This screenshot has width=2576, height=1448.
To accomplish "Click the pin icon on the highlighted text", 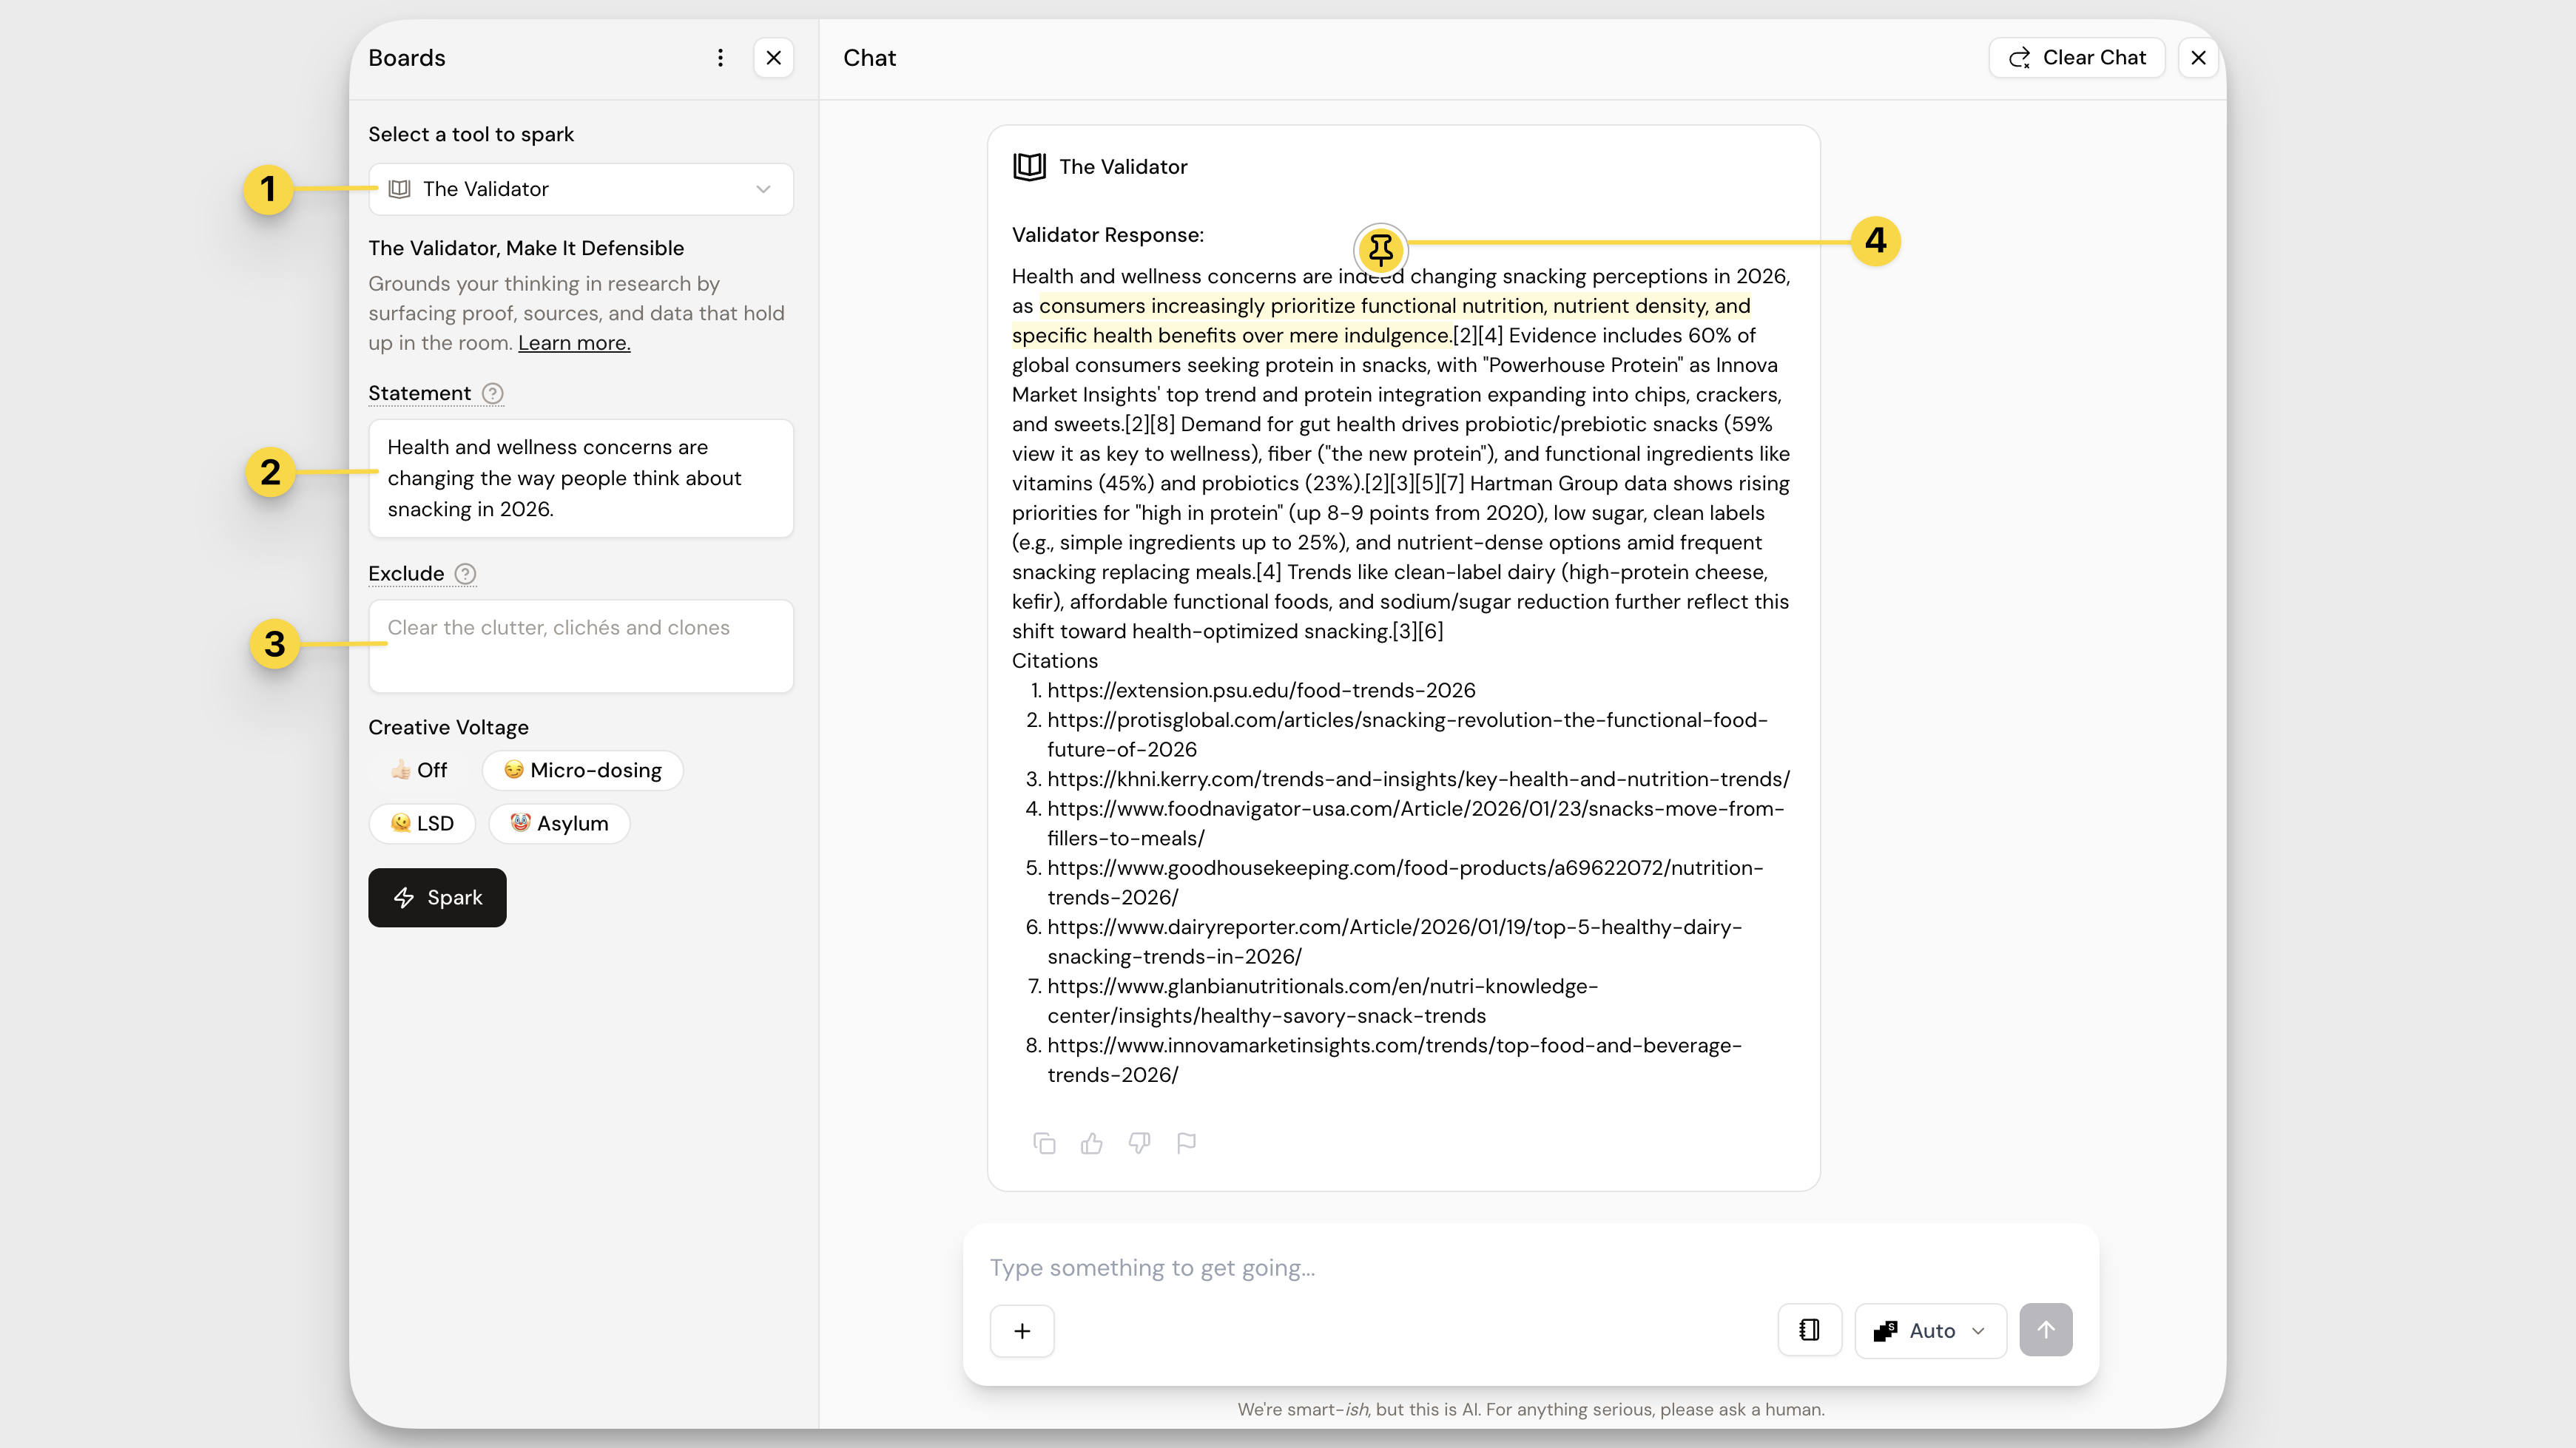I will pyautogui.click(x=1380, y=248).
